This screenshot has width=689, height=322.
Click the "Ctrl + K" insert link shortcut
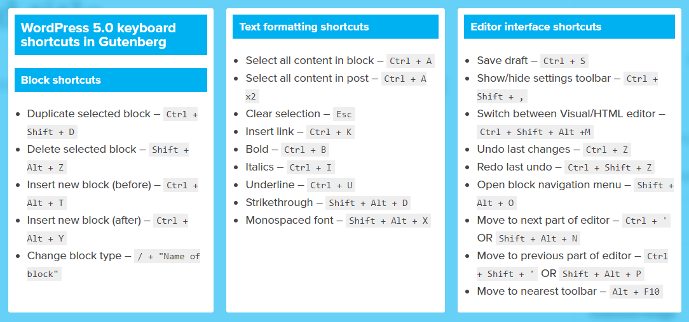click(331, 132)
